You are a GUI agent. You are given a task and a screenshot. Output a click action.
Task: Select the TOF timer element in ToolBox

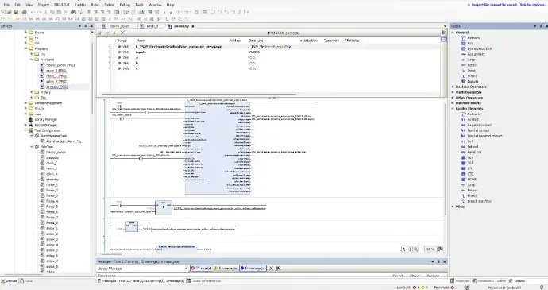click(467, 163)
